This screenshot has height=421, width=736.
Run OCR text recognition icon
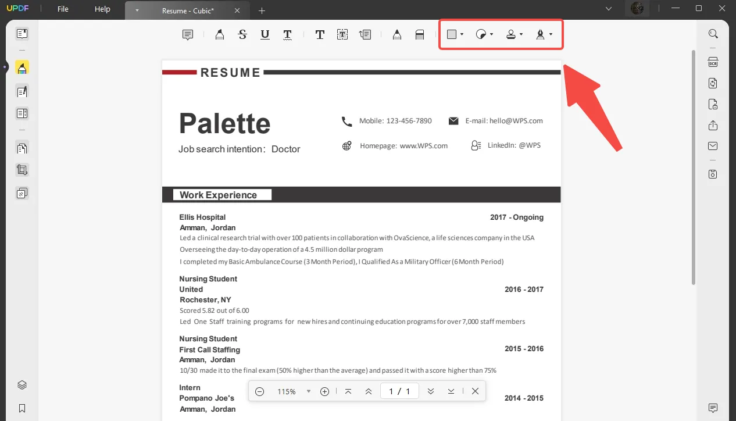[713, 62]
